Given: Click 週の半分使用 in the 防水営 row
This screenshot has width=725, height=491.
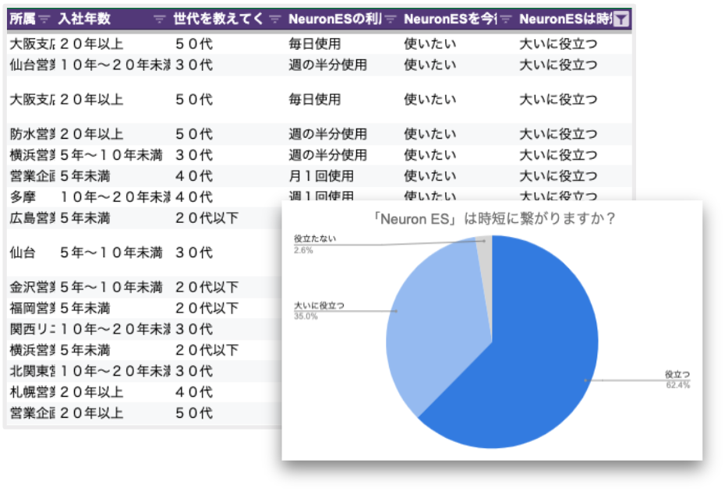Looking at the screenshot, I should click(x=328, y=134).
